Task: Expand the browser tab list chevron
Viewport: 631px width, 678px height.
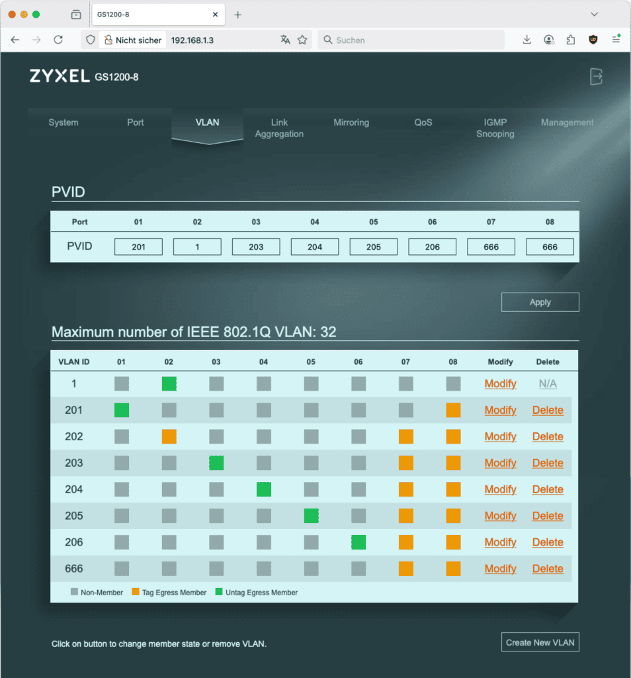Action: [594, 15]
